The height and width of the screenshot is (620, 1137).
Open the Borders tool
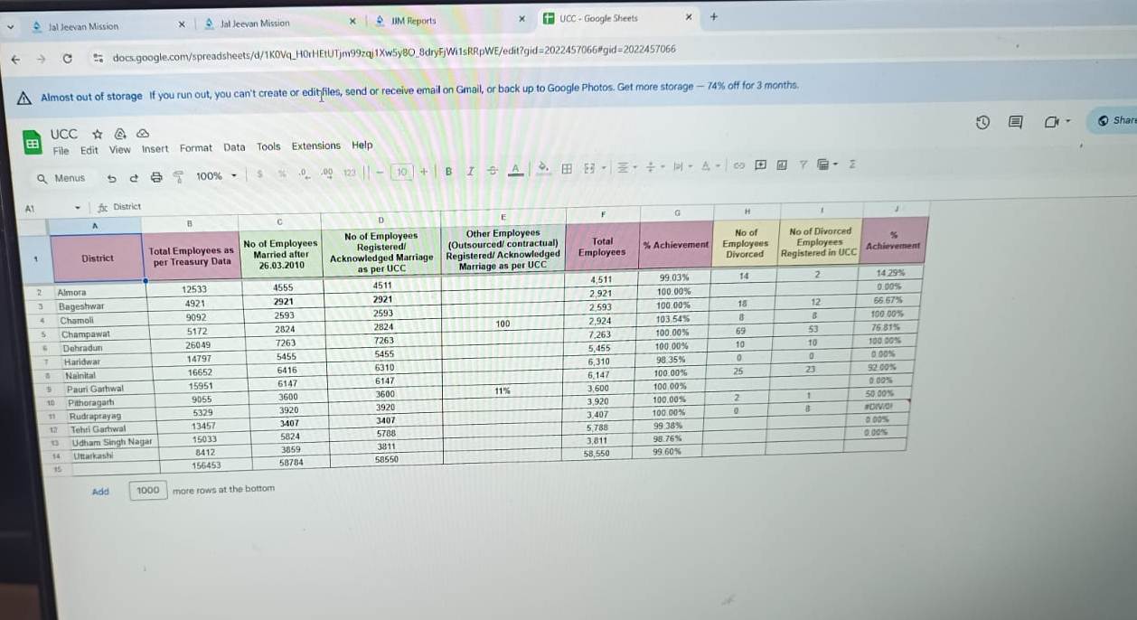(567, 168)
